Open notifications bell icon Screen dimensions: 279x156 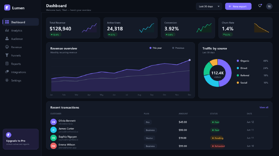coord(260,6)
